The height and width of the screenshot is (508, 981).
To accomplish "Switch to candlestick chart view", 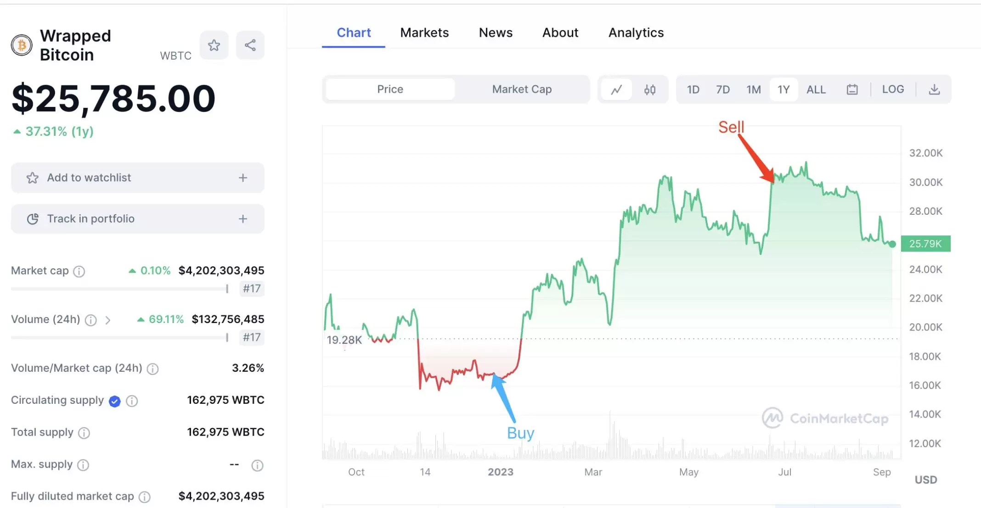I will pyautogui.click(x=649, y=89).
